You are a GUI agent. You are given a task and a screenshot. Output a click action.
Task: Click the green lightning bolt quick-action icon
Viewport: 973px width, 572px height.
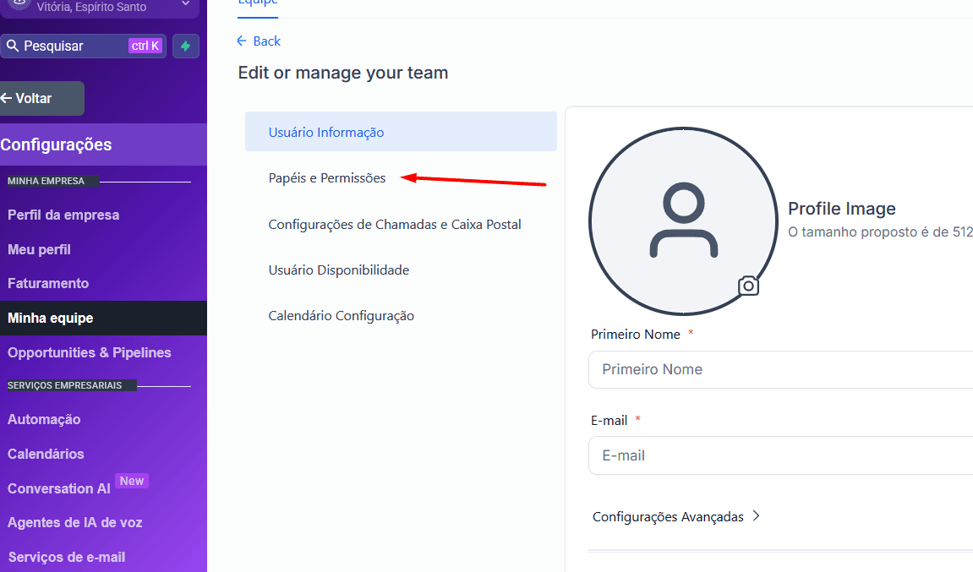pos(186,46)
